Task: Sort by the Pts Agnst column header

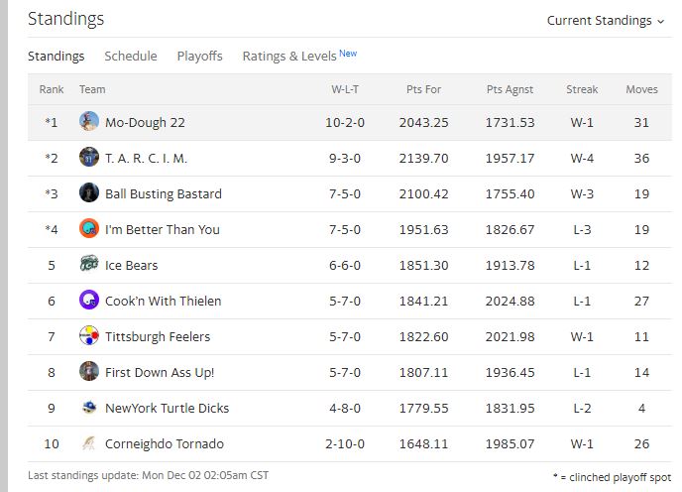Action: (510, 89)
